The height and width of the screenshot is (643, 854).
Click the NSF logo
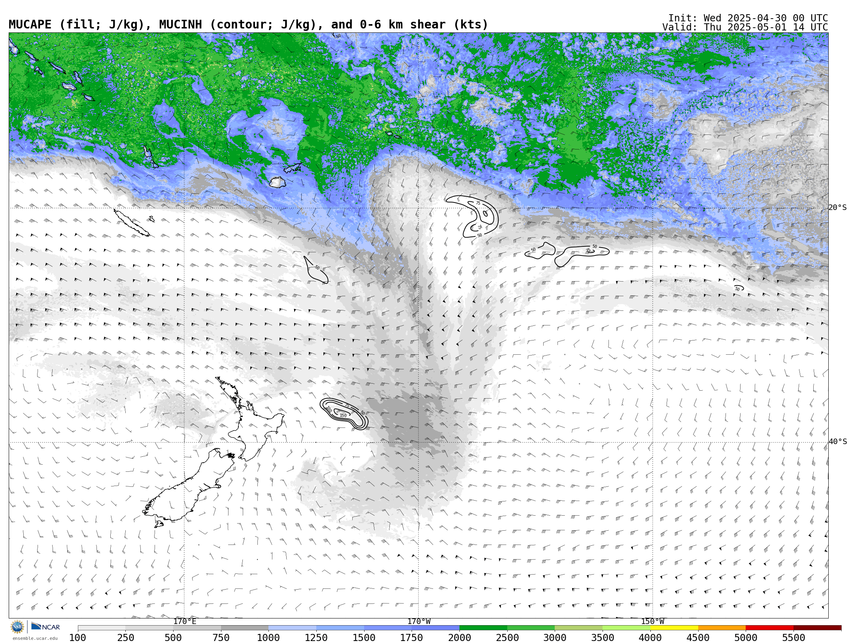[x=17, y=627]
